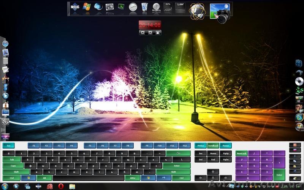Click the lock button under the clock
Screen dimensions: 304x190
157,33
